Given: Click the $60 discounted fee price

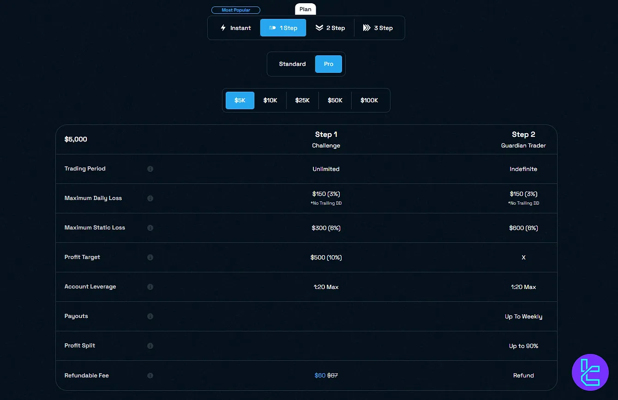Looking at the screenshot, I should (x=320, y=376).
